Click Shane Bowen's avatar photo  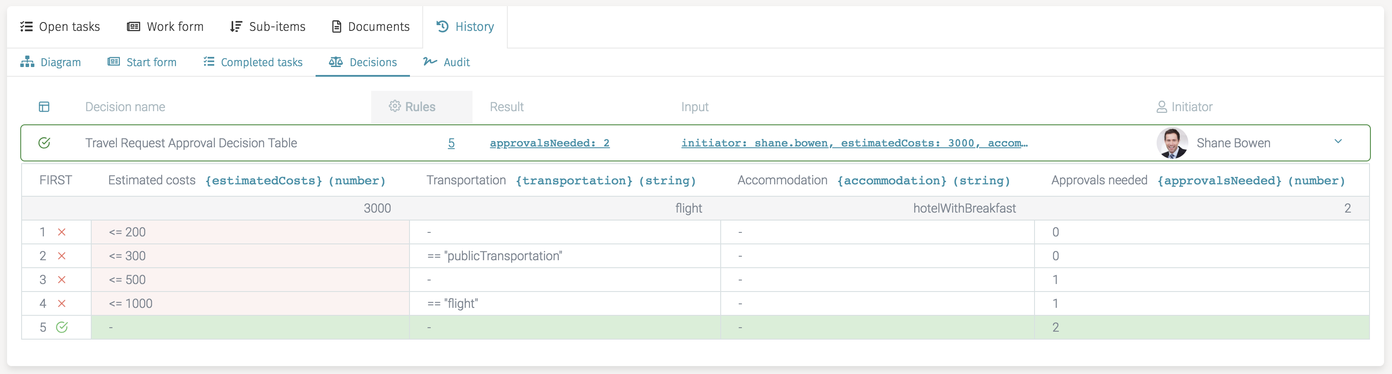(1172, 143)
